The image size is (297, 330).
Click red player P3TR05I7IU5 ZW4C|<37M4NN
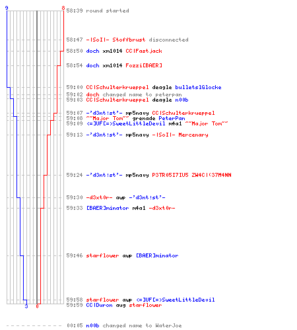coord(191,175)
